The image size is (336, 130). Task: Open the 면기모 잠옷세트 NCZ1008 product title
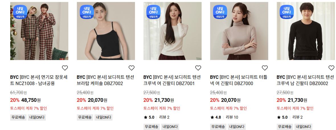click(x=39, y=80)
